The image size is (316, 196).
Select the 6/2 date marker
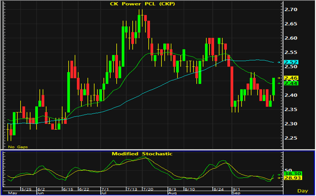[x=41, y=189]
